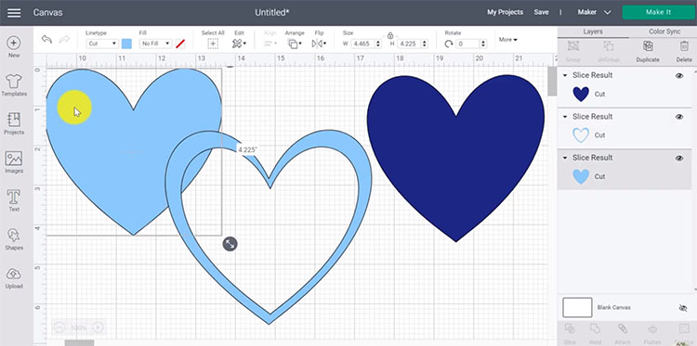Open the Templates panel

(x=14, y=85)
